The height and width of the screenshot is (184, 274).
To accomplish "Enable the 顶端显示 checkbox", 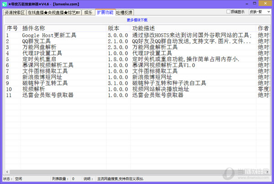I will coord(228,12).
